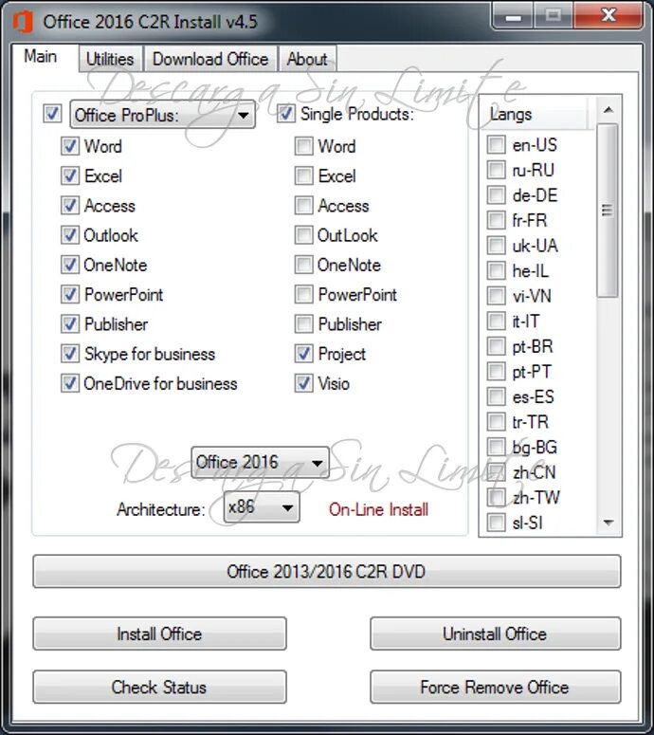Uncheck Publisher under Office ProPlus
Viewport: 654px width, 735px height.
[70, 324]
